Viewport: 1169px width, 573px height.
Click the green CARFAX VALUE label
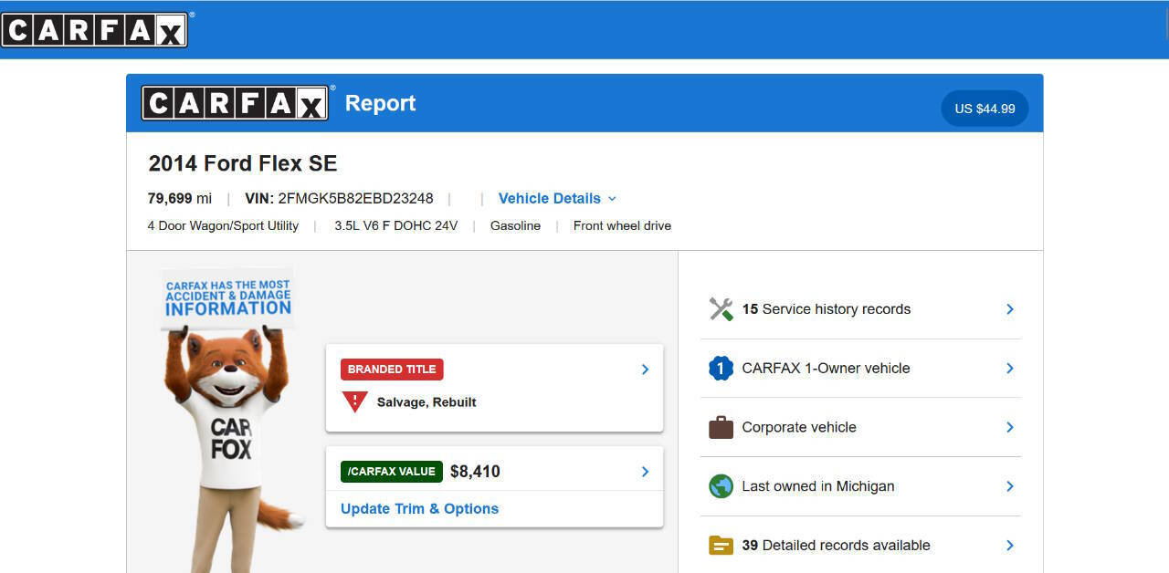coord(391,471)
